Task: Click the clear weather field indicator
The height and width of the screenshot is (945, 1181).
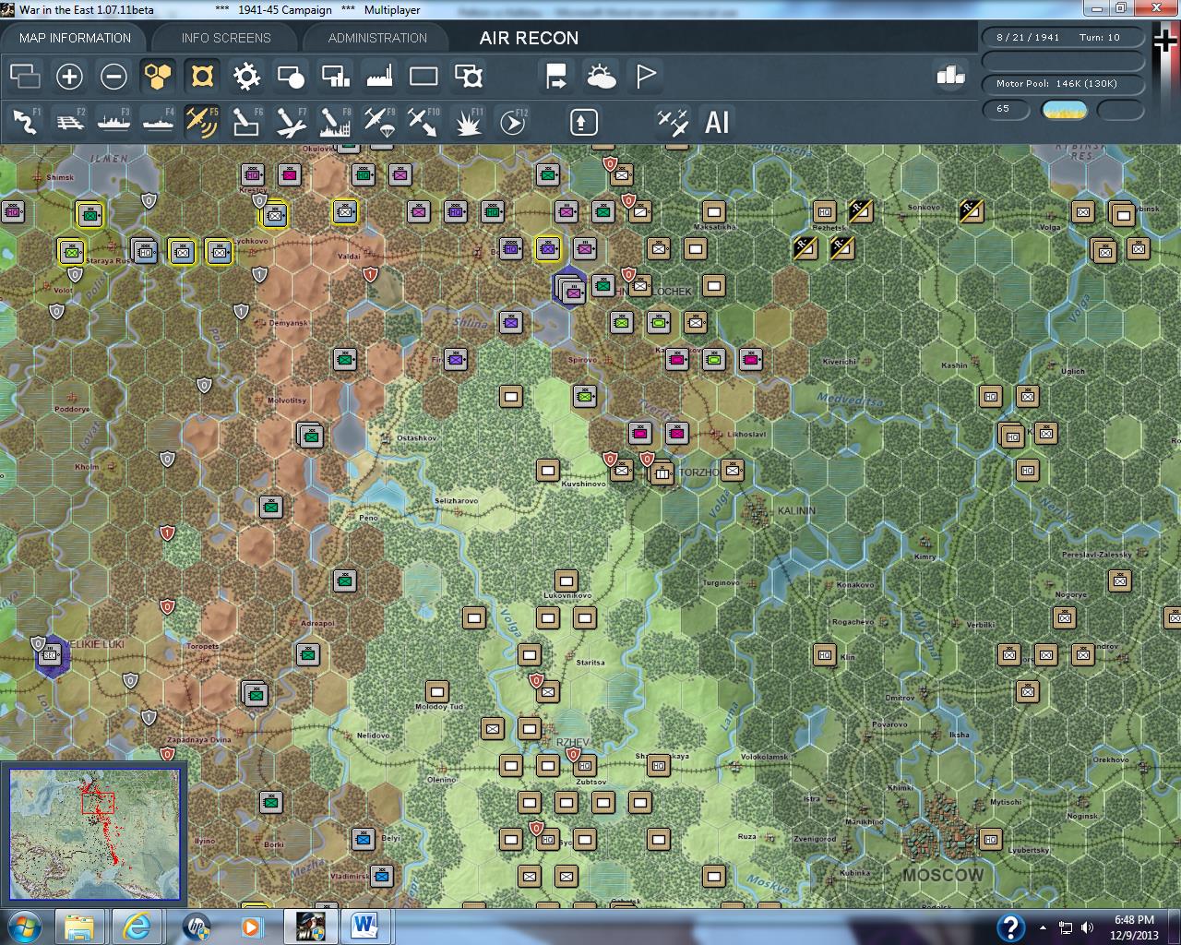Action: tap(1064, 111)
